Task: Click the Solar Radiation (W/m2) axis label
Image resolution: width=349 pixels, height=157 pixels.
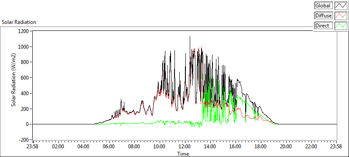Action: point(14,80)
